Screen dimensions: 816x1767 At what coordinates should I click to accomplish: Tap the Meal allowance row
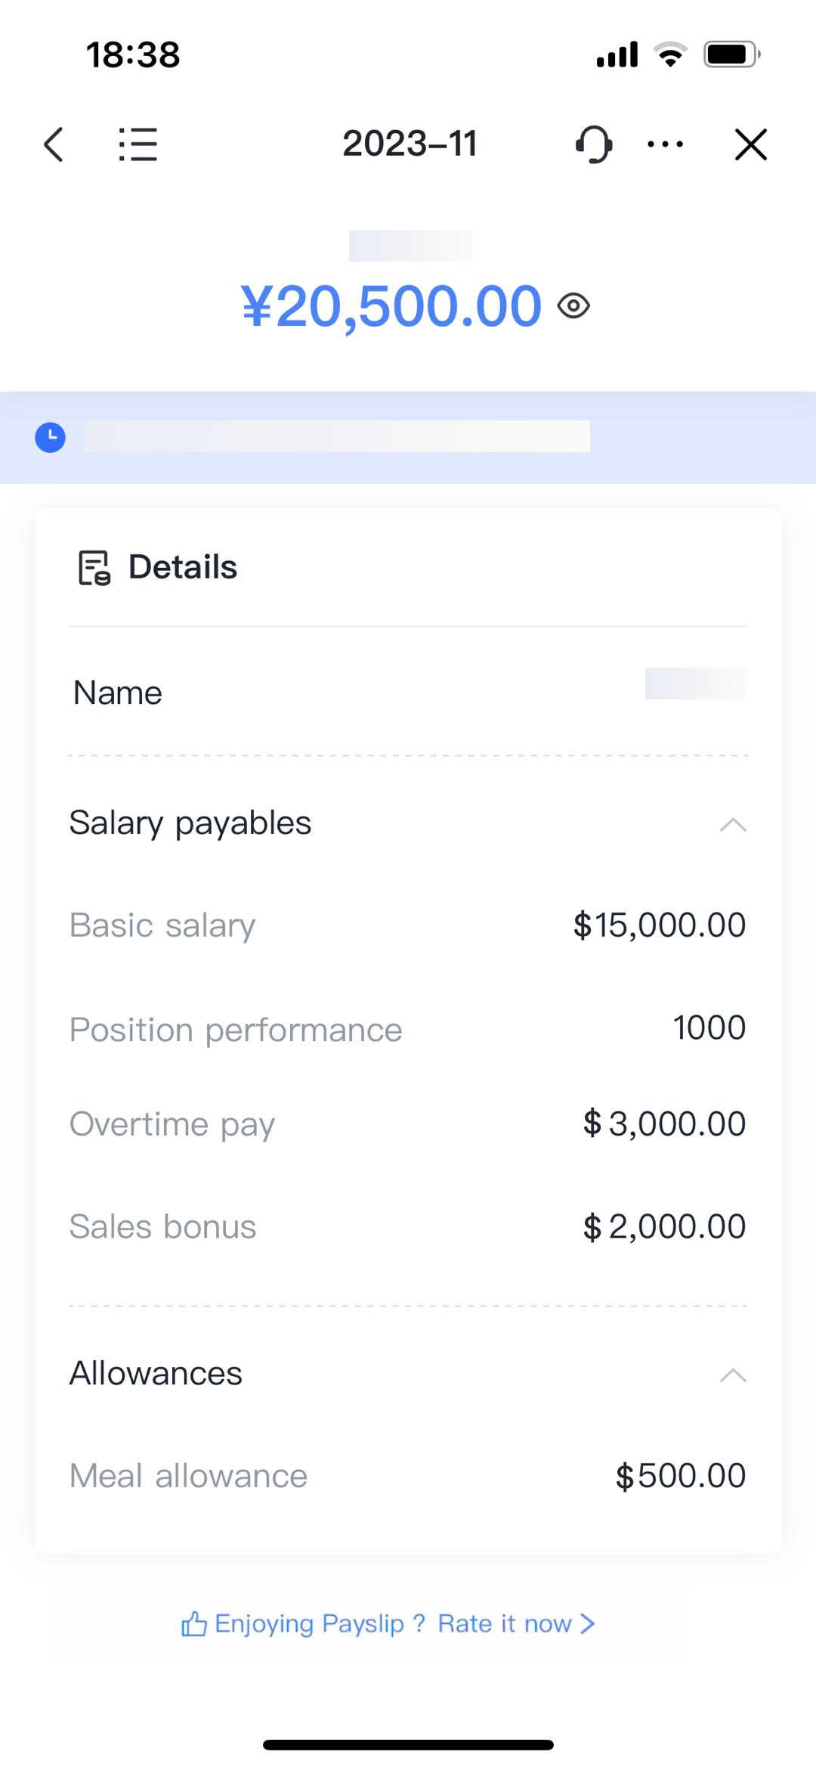[x=408, y=1475]
